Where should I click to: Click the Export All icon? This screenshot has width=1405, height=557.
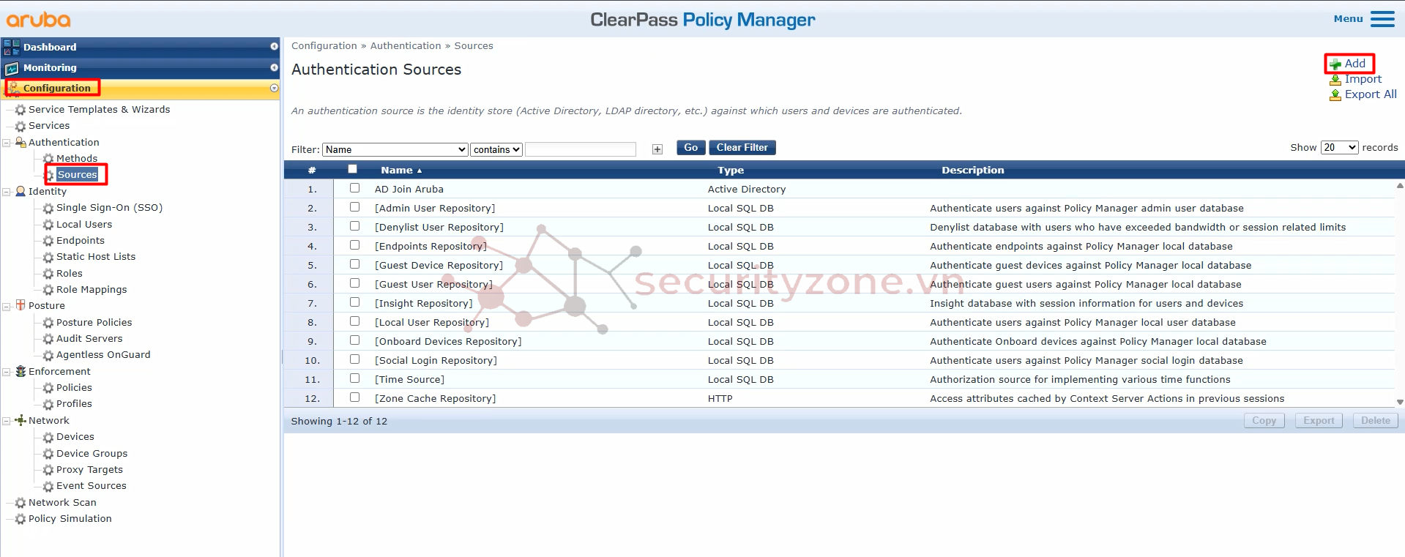(1335, 95)
